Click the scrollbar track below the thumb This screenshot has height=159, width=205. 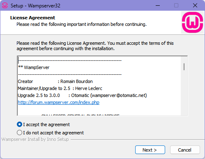tap(184, 93)
